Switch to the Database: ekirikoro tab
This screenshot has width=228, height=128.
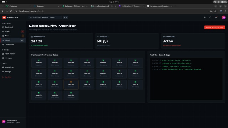(75, 6)
